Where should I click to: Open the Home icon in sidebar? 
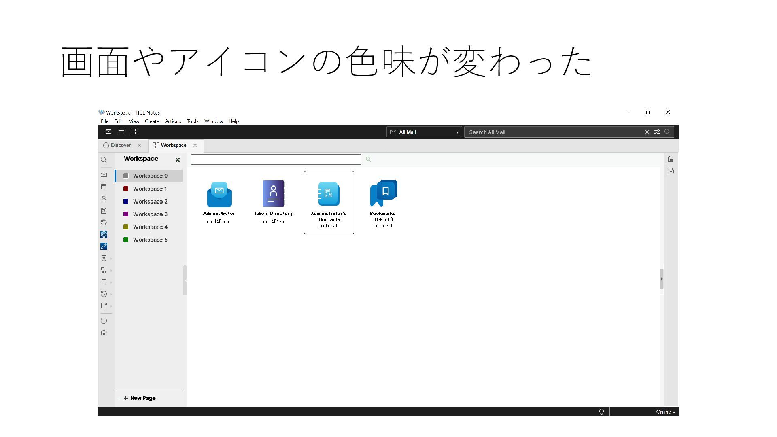click(x=104, y=333)
